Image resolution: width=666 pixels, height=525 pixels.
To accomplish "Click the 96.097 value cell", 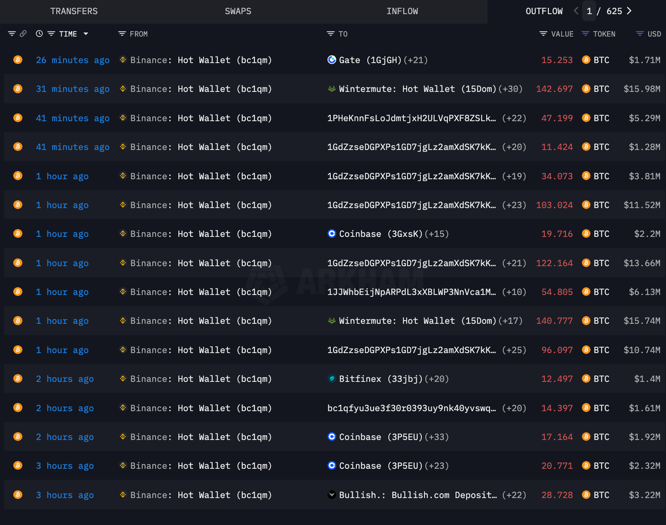I will click(x=557, y=350).
